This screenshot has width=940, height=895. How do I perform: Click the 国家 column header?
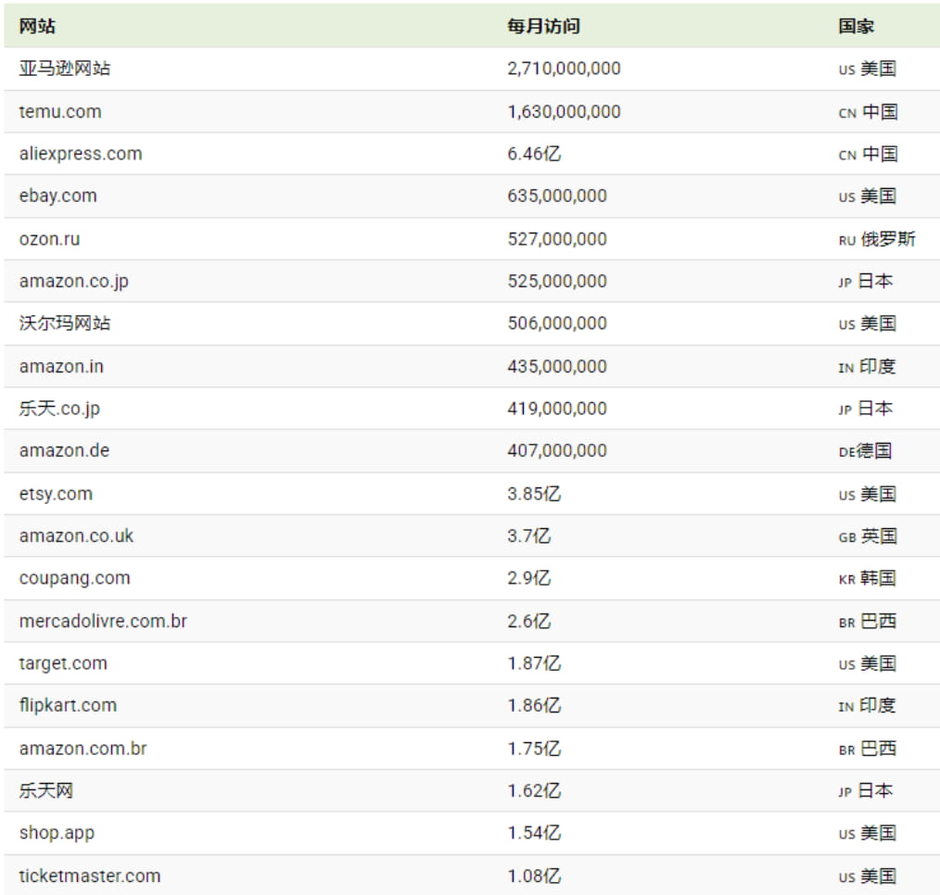(855, 26)
